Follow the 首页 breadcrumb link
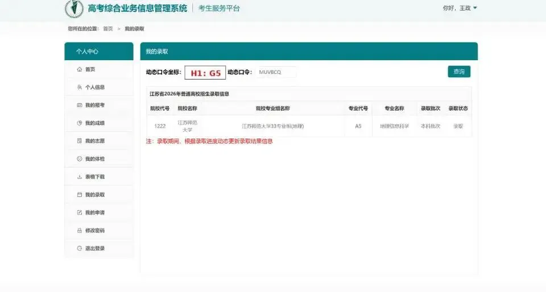This screenshot has height=292, width=546. (108, 29)
